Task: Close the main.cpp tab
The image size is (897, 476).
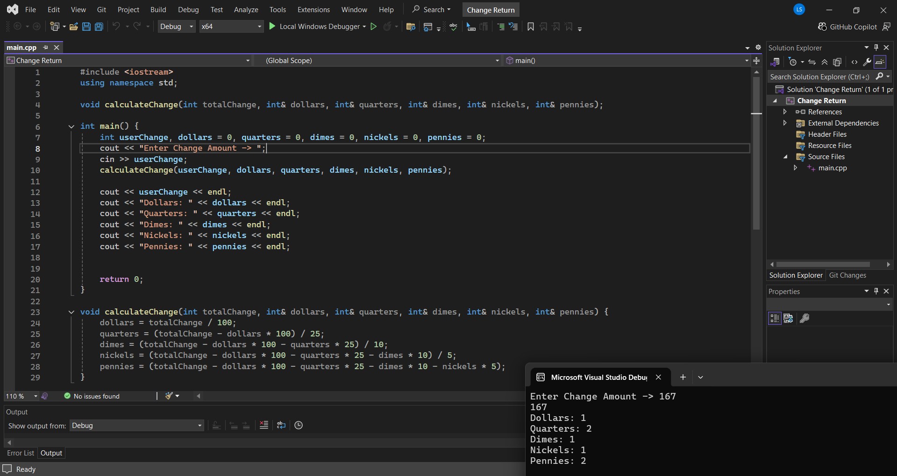Action: [57, 48]
